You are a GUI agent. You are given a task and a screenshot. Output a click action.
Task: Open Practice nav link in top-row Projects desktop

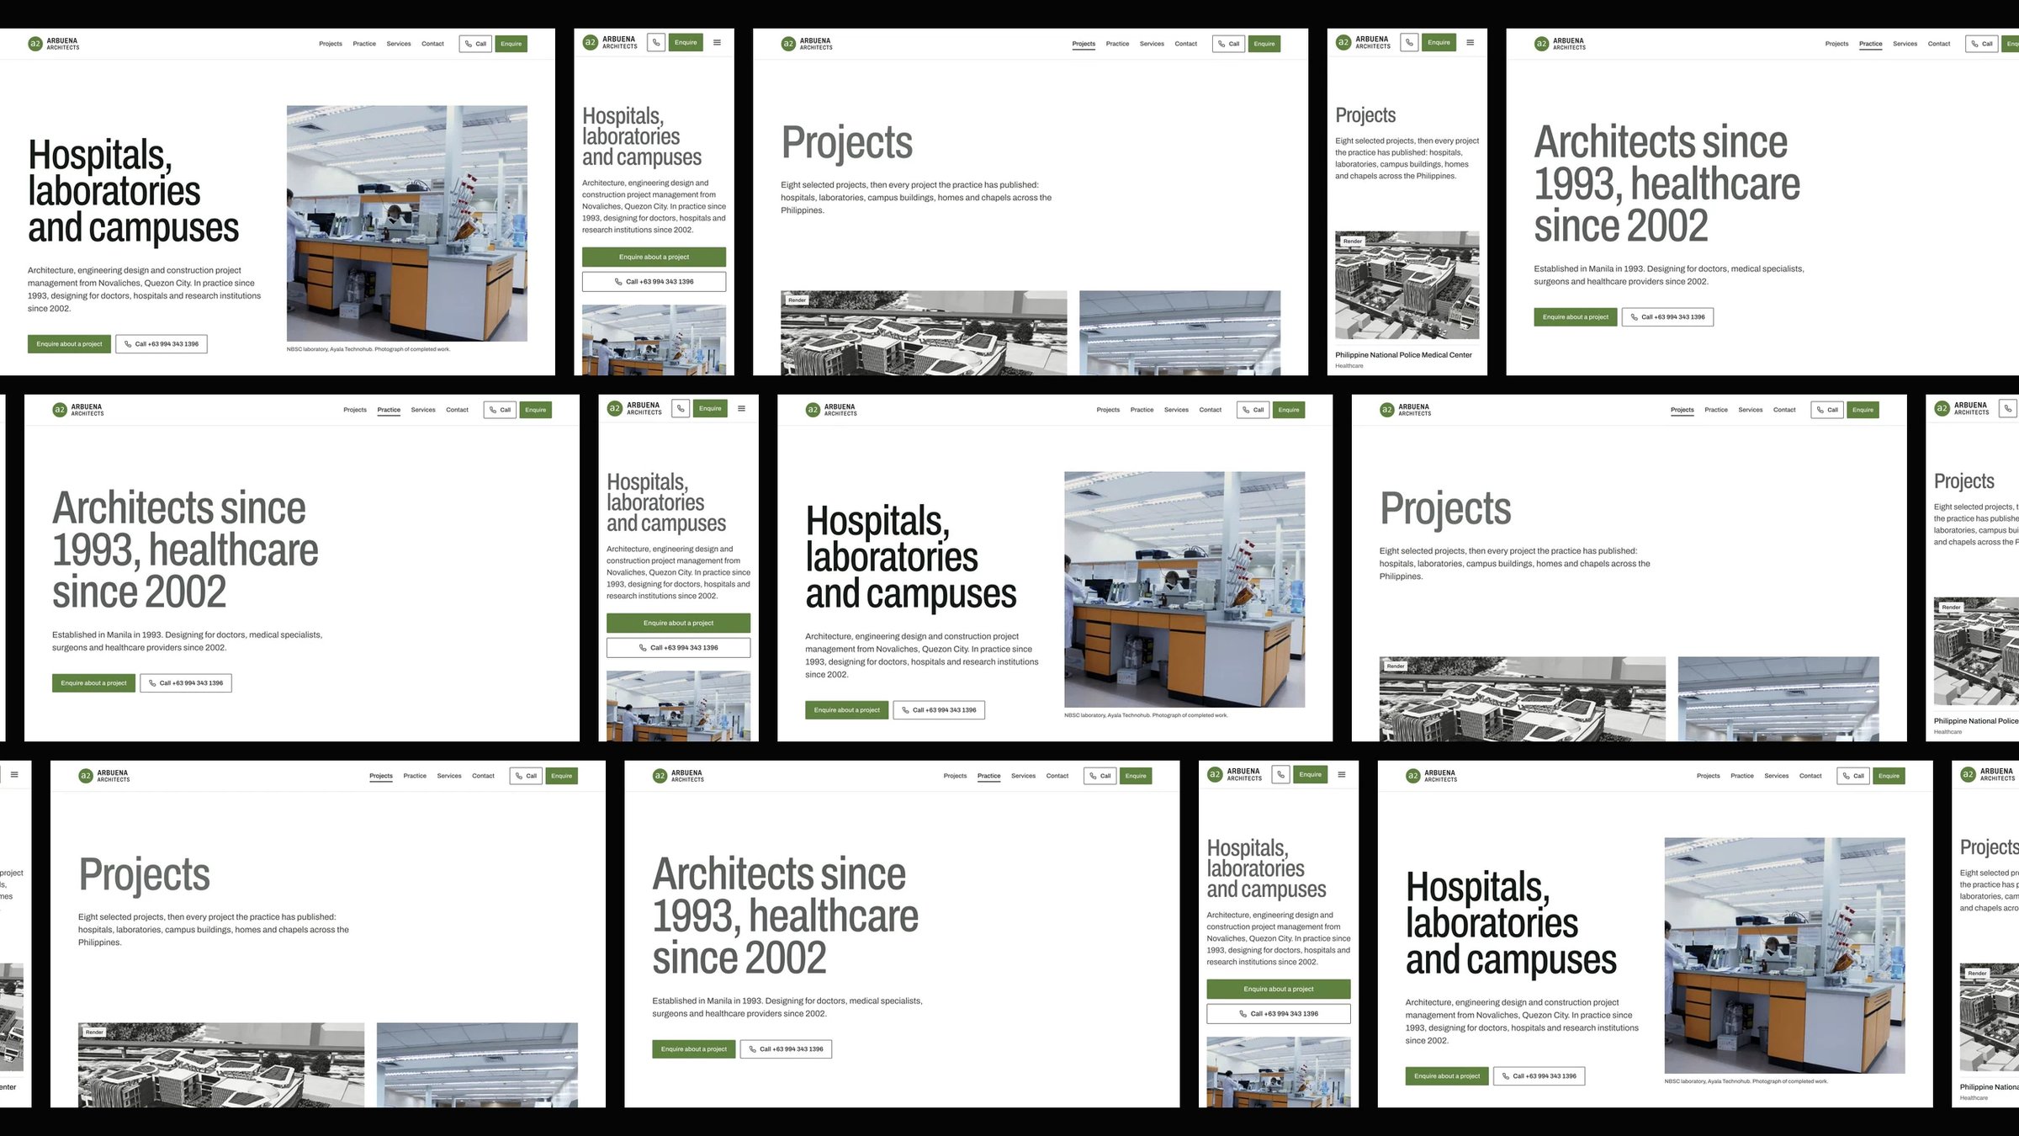pos(1117,44)
